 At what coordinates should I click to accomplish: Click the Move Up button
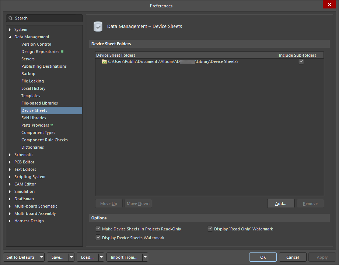[109, 204]
